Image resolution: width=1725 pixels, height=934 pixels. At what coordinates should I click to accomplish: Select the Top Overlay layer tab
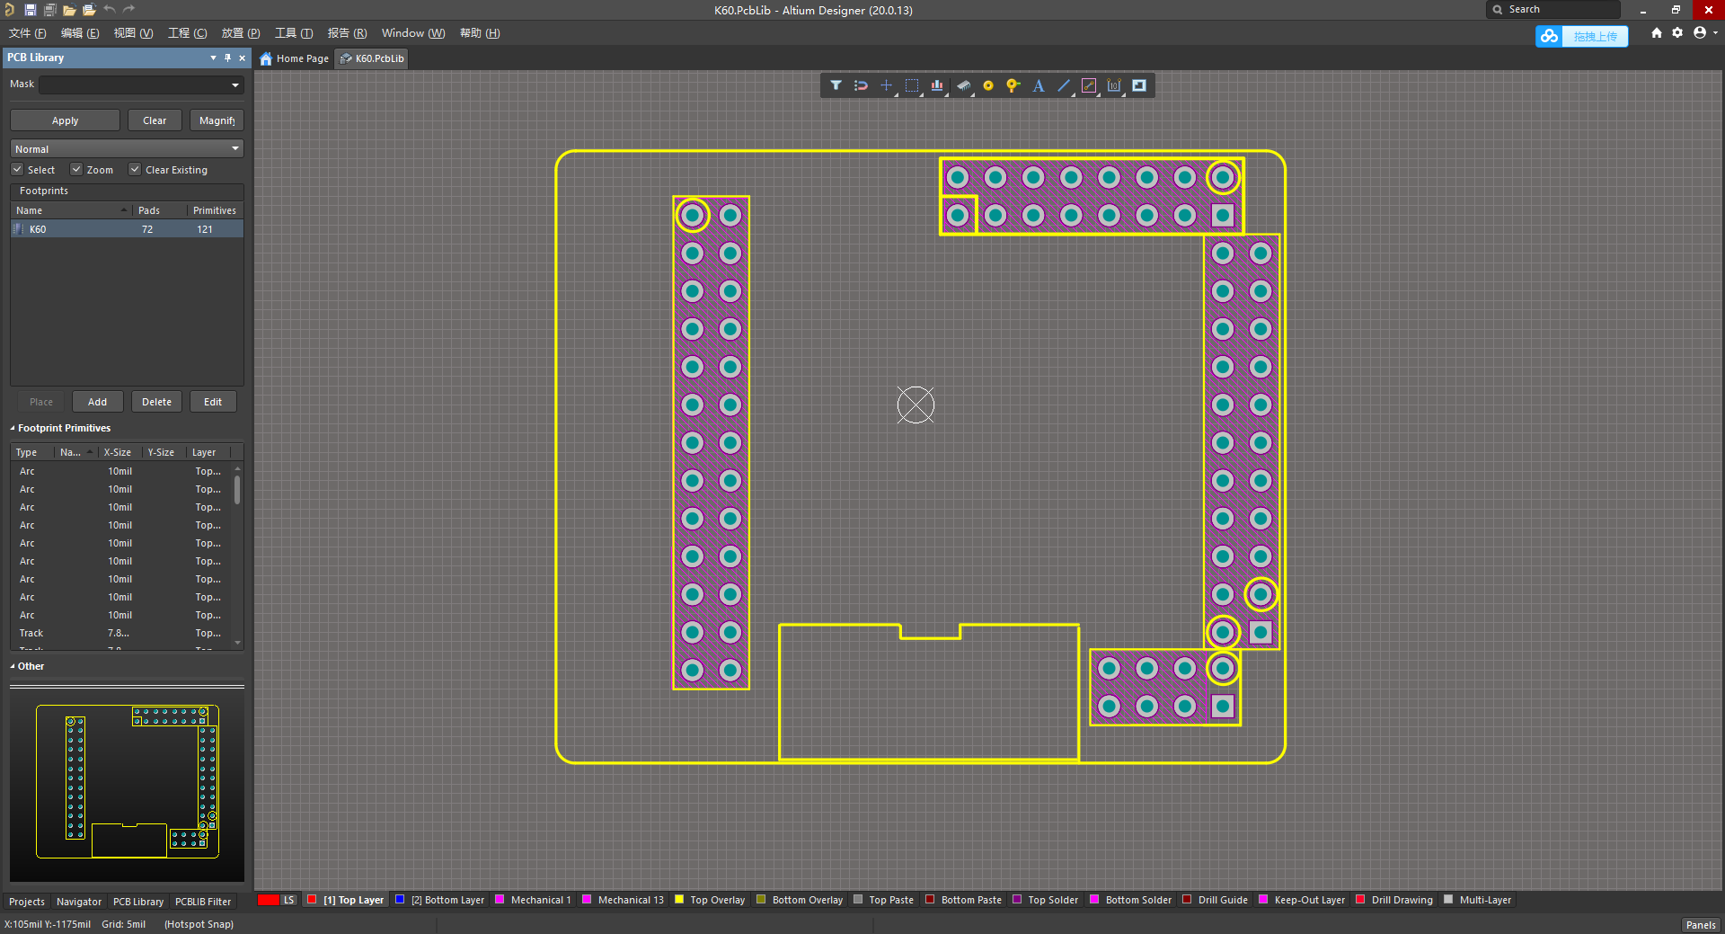pyautogui.click(x=710, y=900)
